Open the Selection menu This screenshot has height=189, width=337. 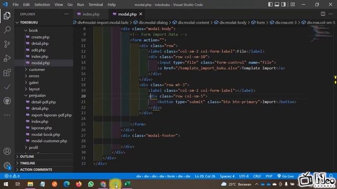(42, 5)
